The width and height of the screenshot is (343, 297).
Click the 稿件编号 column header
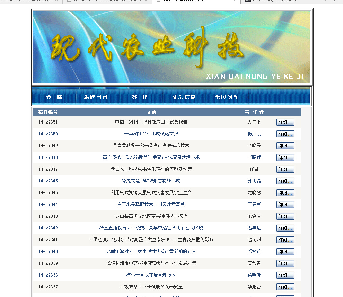[x=48, y=112]
